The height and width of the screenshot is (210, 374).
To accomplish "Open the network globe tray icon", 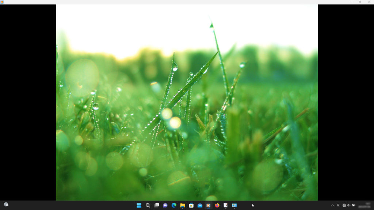I will point(344,205).
